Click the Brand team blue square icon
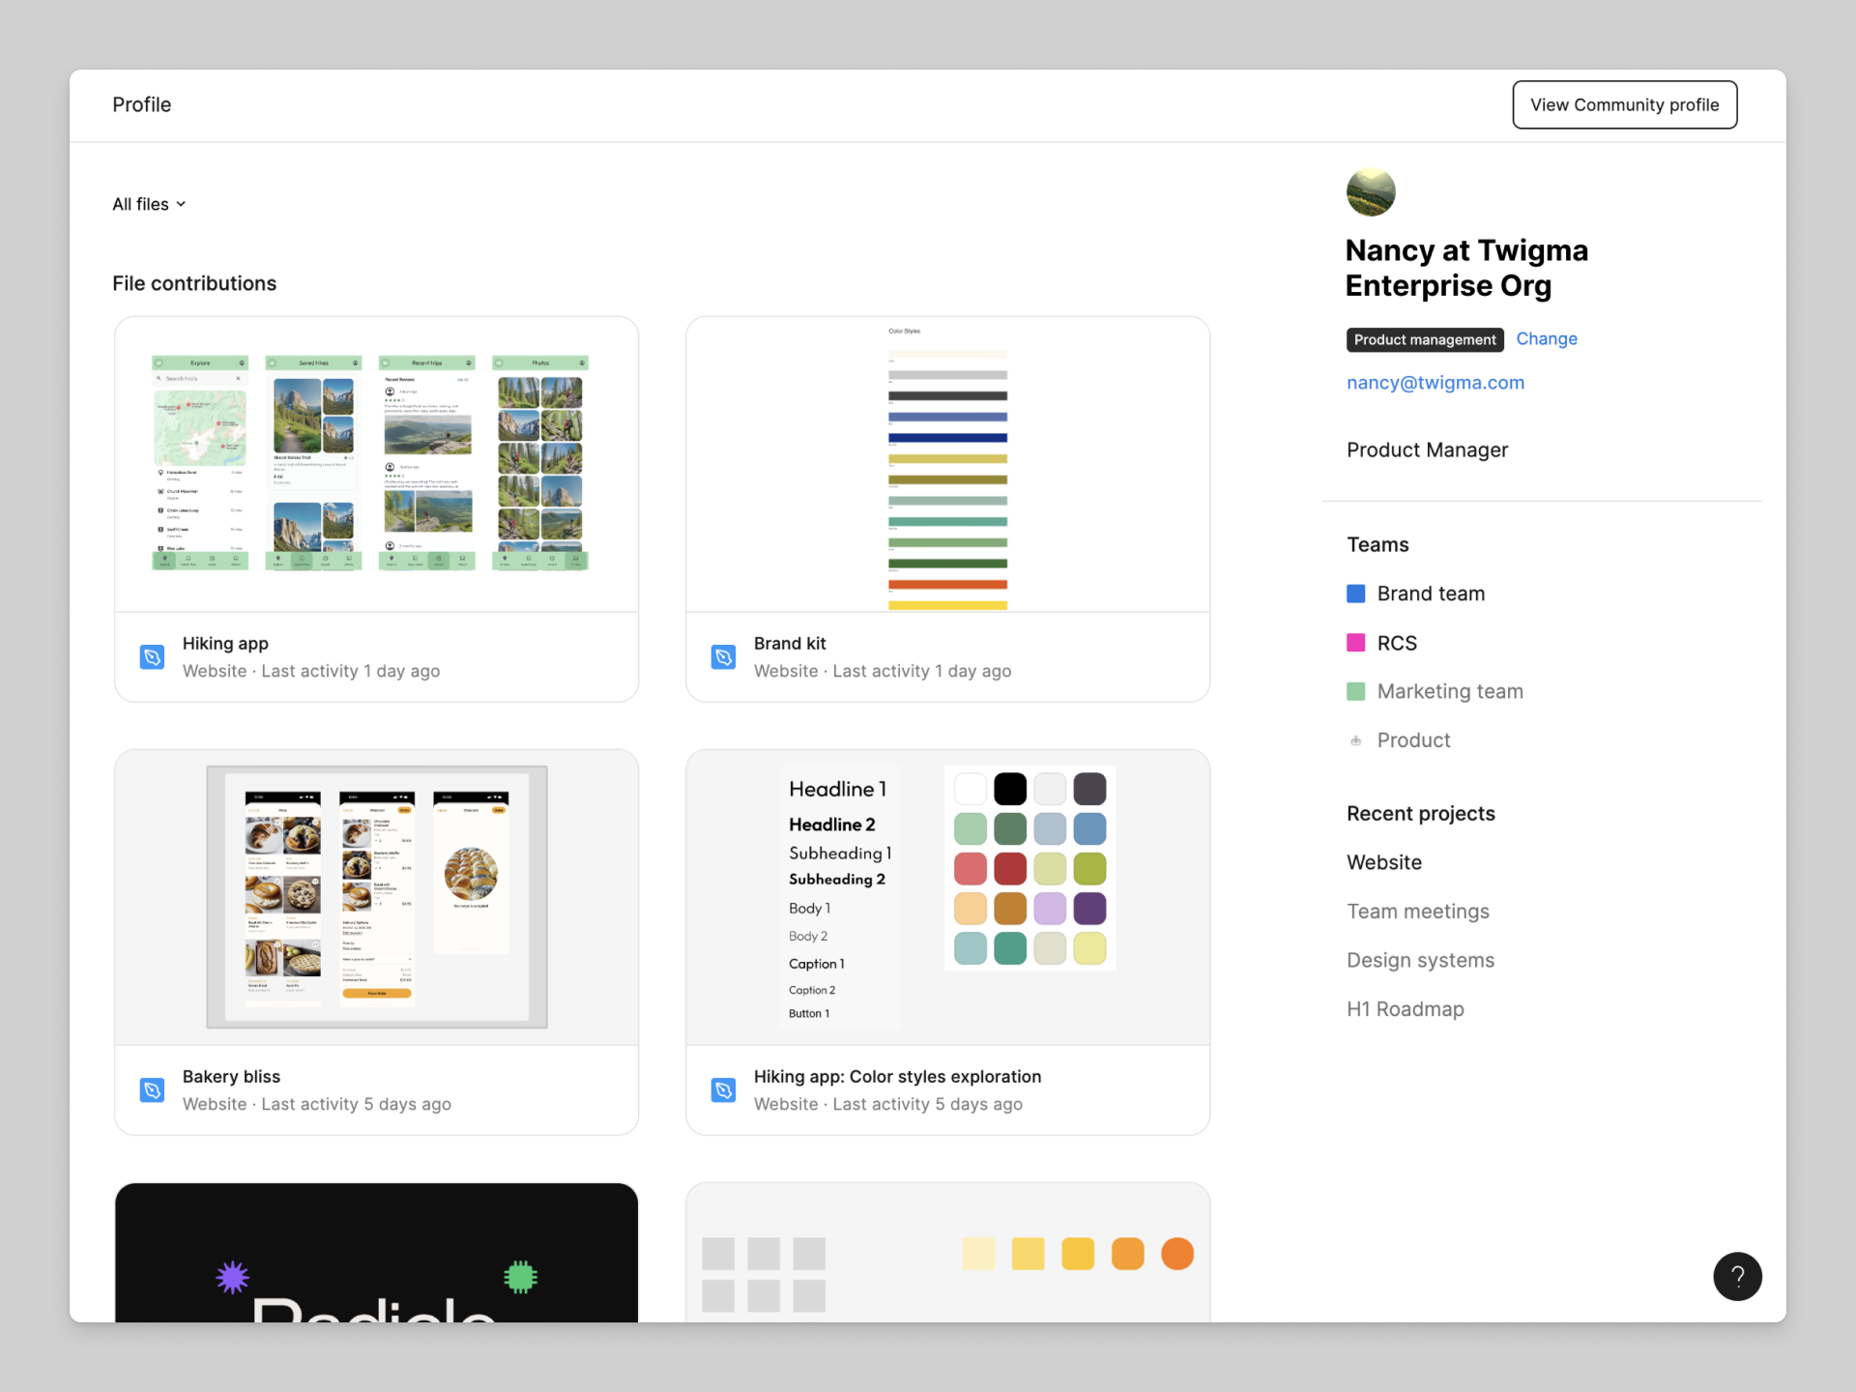The height and width of the screenshot is (1392, 1856). pyautogui.click(x=1356, y=594)
